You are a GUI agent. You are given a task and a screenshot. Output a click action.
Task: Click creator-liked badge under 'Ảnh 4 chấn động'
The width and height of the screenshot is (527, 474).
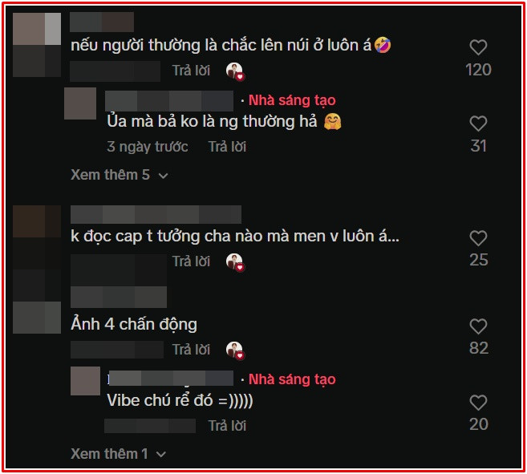click(235, 350)
